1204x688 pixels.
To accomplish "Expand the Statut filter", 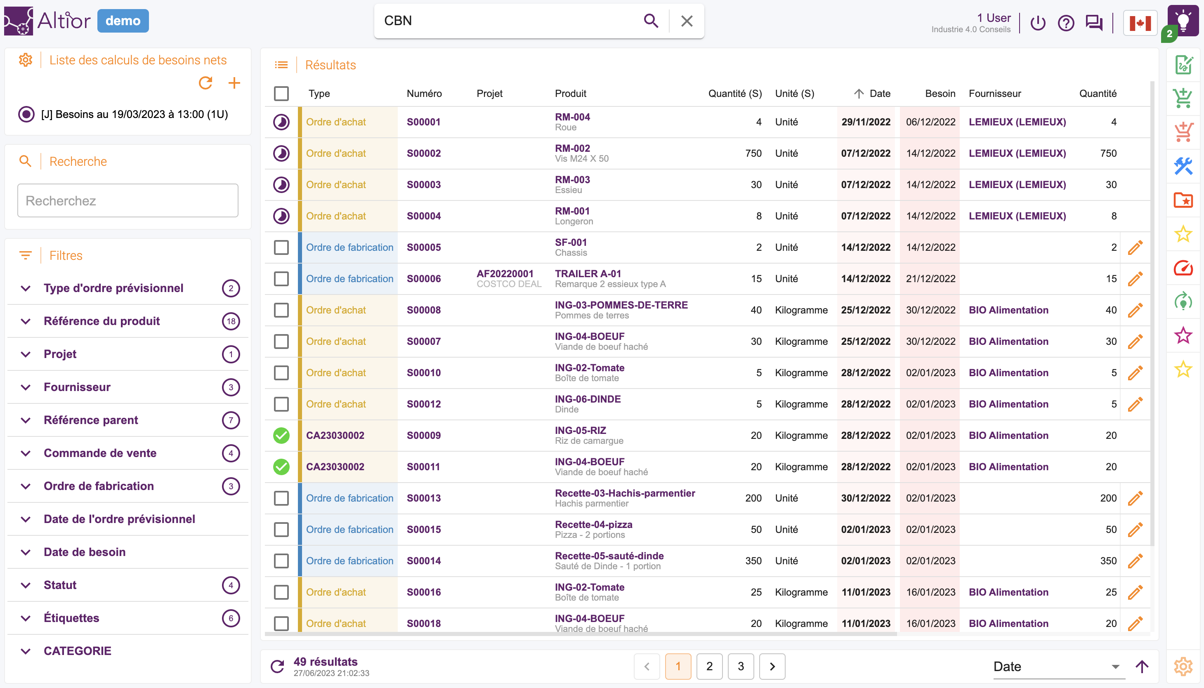I will tap(60, 585).
